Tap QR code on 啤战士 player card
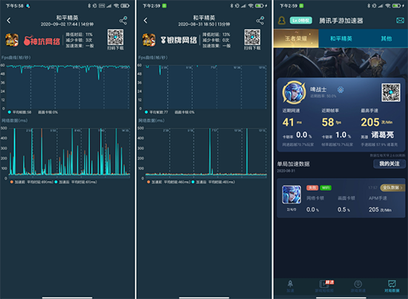Image resolution: width=408 pixels, height=299 pixels. coord(391,93)
